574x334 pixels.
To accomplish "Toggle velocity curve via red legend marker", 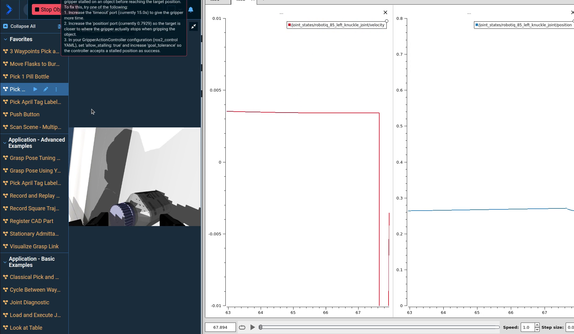I will click(289, 25).
